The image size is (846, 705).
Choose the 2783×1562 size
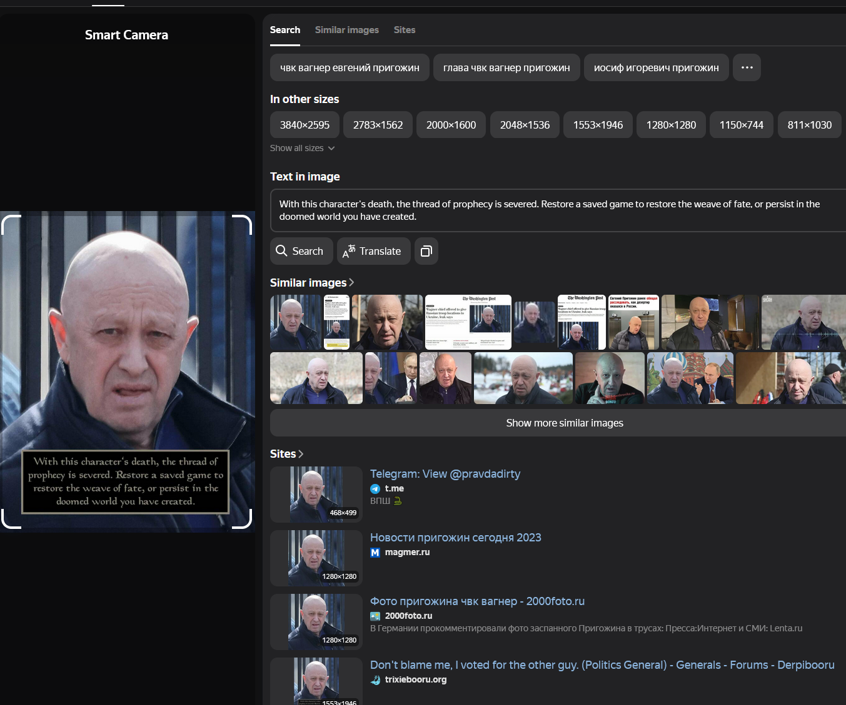point(378,125)
